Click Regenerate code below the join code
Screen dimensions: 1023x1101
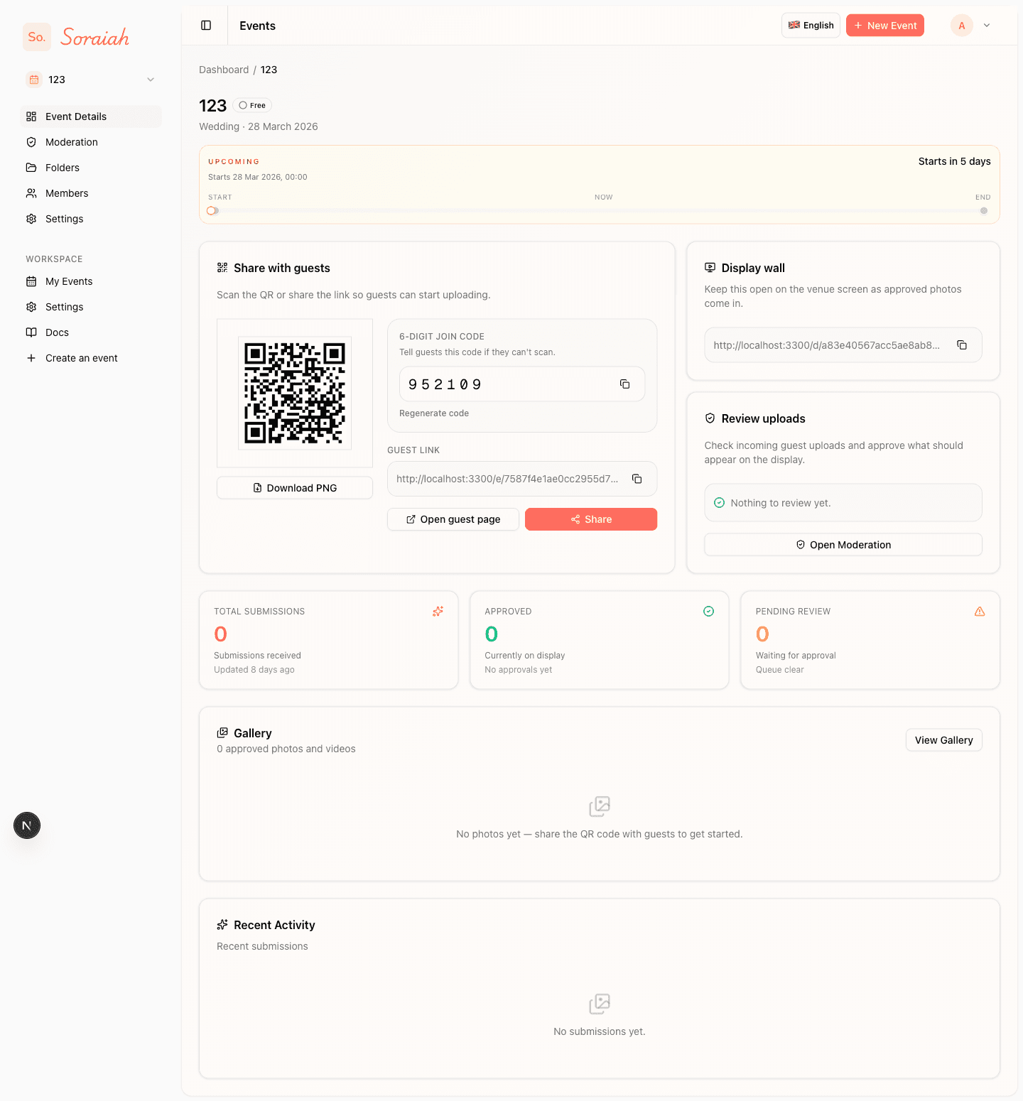click(434, 413)
